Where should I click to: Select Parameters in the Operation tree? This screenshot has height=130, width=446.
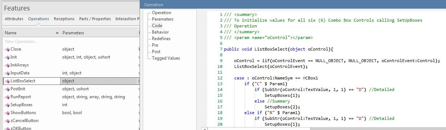coord(162,19)
